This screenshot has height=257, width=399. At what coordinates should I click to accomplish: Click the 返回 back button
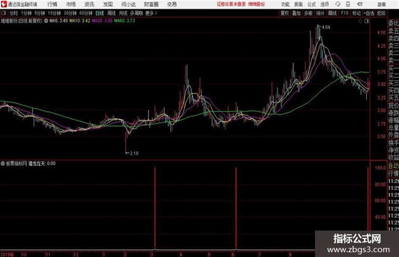point(381,13)
